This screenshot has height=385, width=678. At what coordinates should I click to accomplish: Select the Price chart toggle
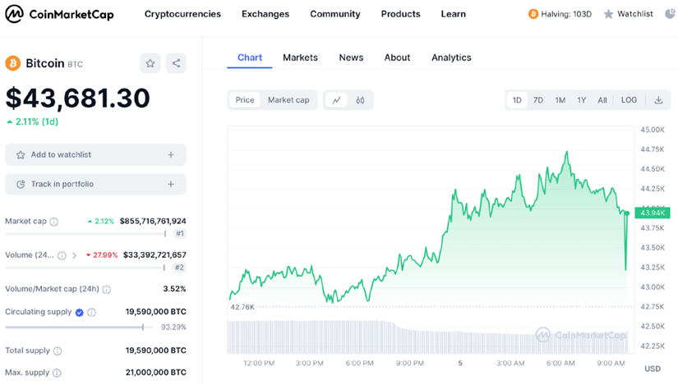[245, 100]
